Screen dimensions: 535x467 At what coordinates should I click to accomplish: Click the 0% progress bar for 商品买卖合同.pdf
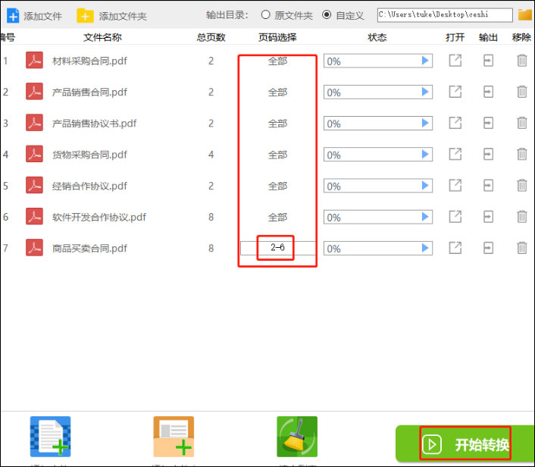tap(378, 248)
